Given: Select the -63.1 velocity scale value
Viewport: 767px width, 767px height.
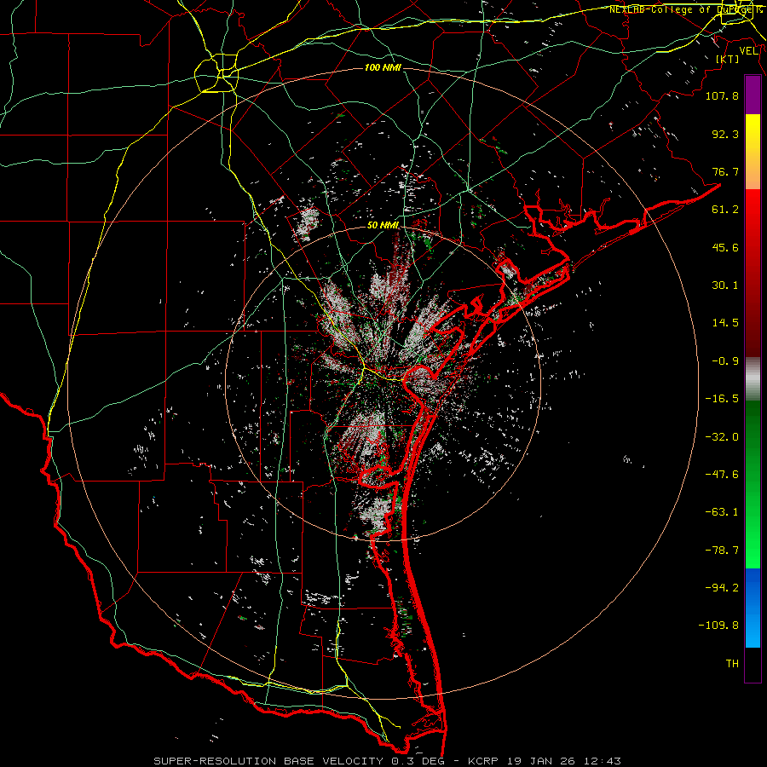Looking at the screenshot, I should [722, 512].
